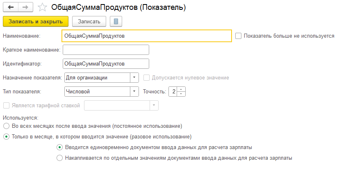Screen dimensions: 341x172
Task: Choose 'Накапливается по отдельным значениям' radio button
Action: (x=60, y=158)
